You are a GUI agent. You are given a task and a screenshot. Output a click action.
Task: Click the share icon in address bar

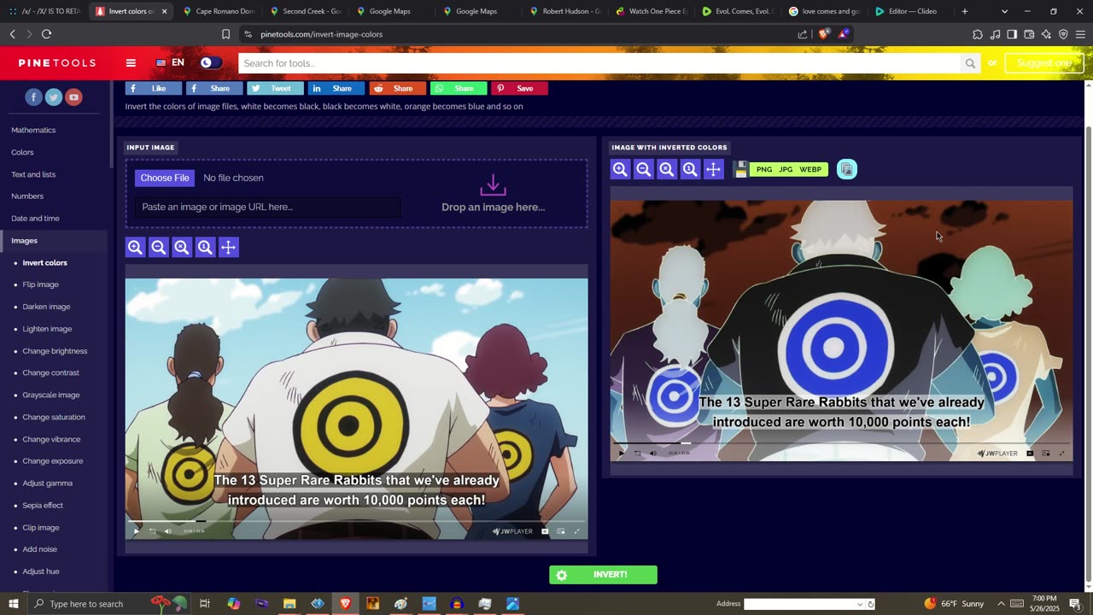point(803,34)
